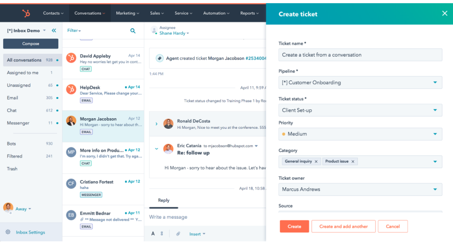
Task: Remove Product issue category tag
Action: [x=353, y=162]
